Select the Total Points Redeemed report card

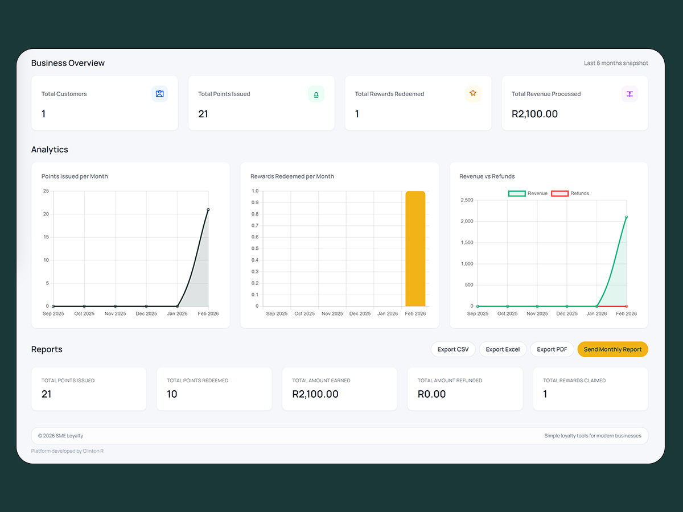(214, 389)
